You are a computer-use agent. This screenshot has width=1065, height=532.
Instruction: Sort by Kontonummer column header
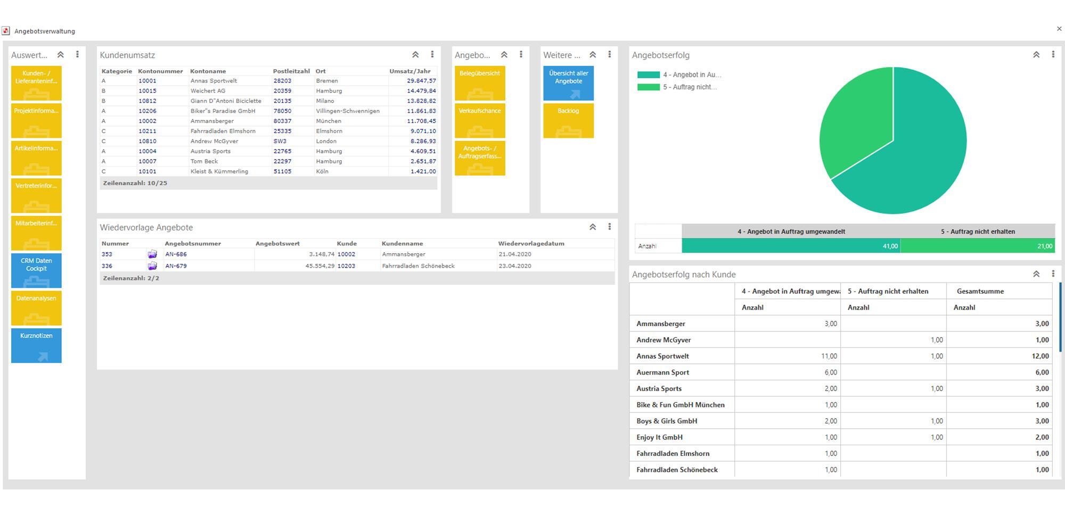coord(160,71)
